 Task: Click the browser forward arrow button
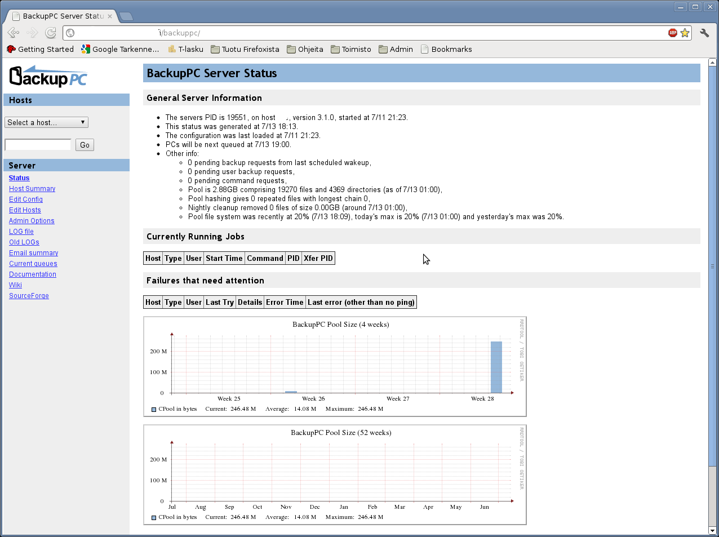point(32,33)
